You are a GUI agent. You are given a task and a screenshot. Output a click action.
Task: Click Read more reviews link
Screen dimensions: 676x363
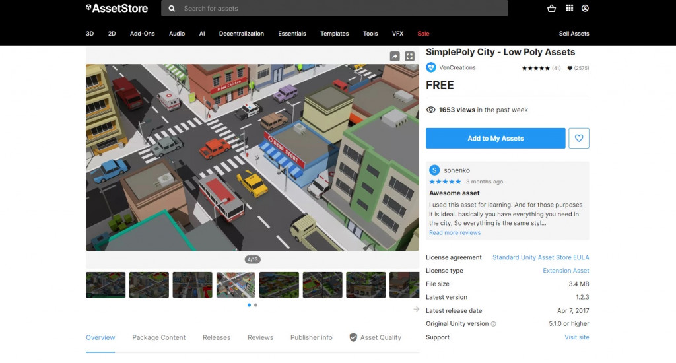pyautogui.click(x=454, y=232)
